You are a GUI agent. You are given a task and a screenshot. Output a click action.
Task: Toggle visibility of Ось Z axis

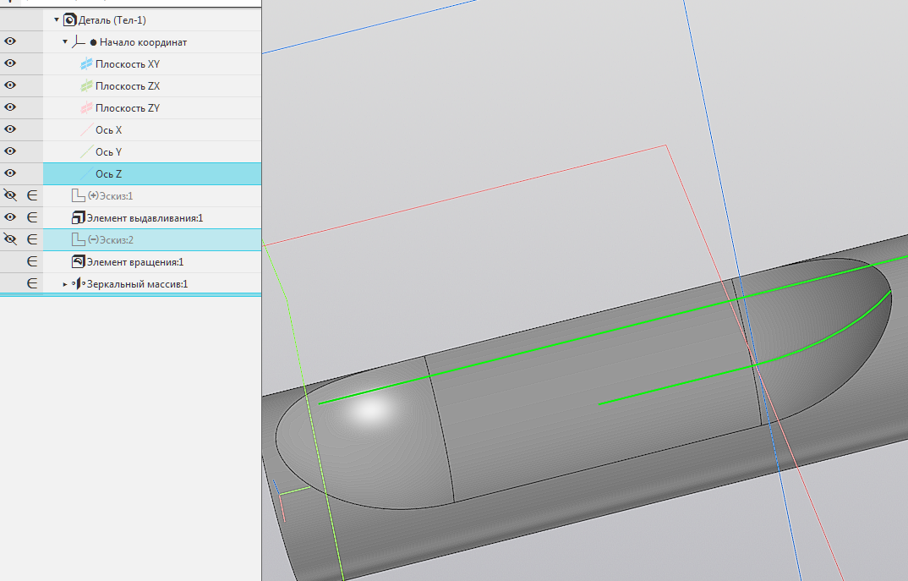click(11, 174)
